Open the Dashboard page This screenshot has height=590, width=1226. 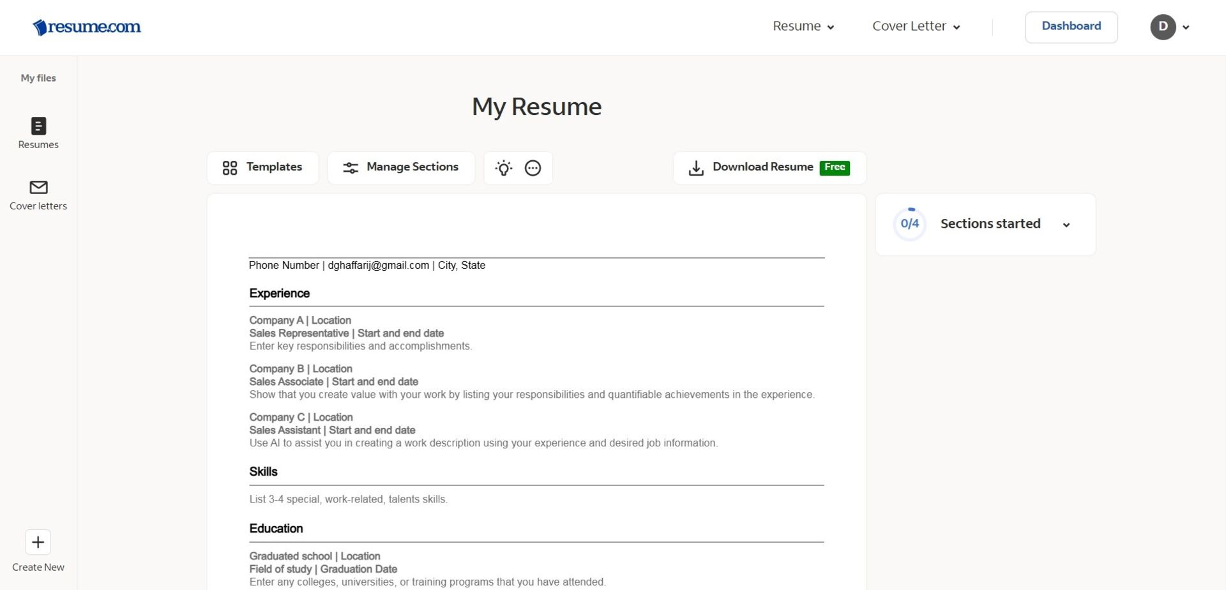(x=1071, y=26)
